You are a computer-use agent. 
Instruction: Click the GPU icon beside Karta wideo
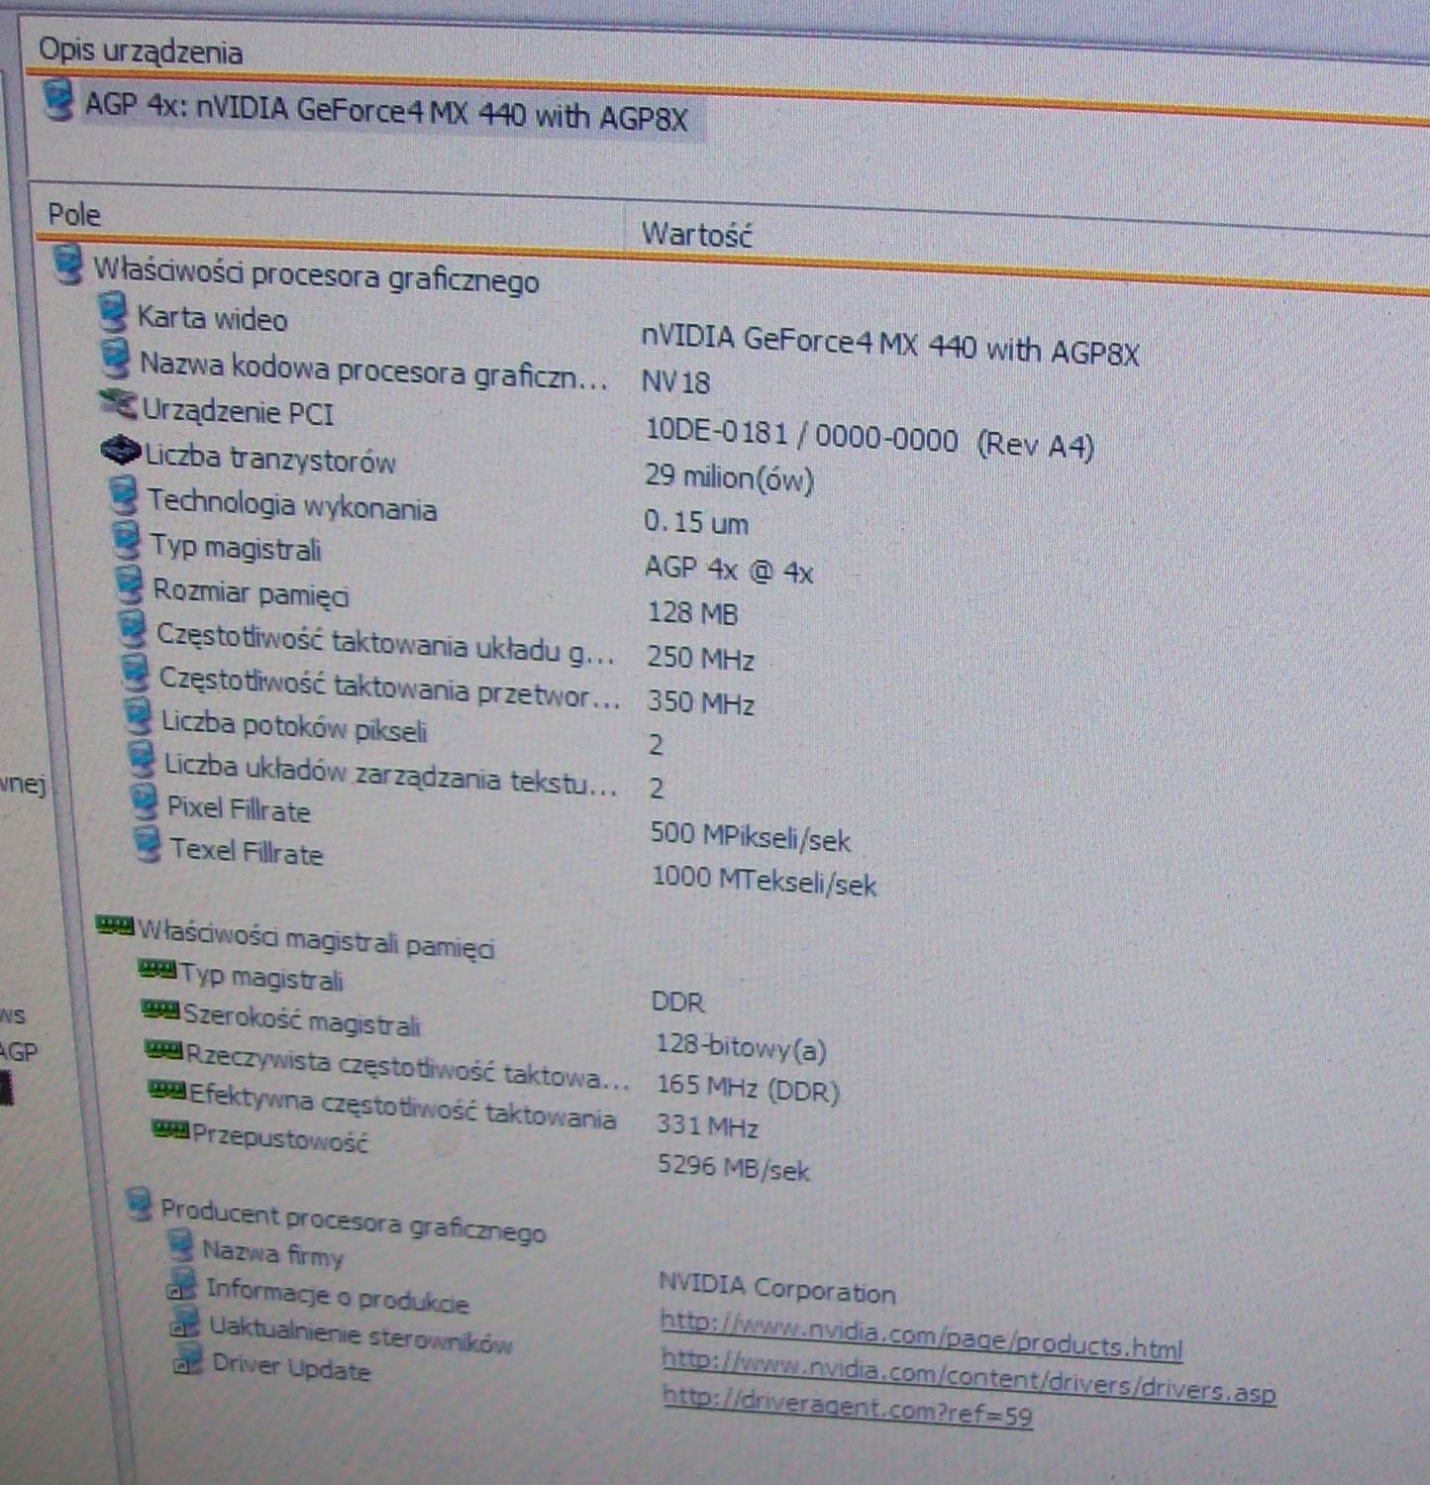[114, 312]
